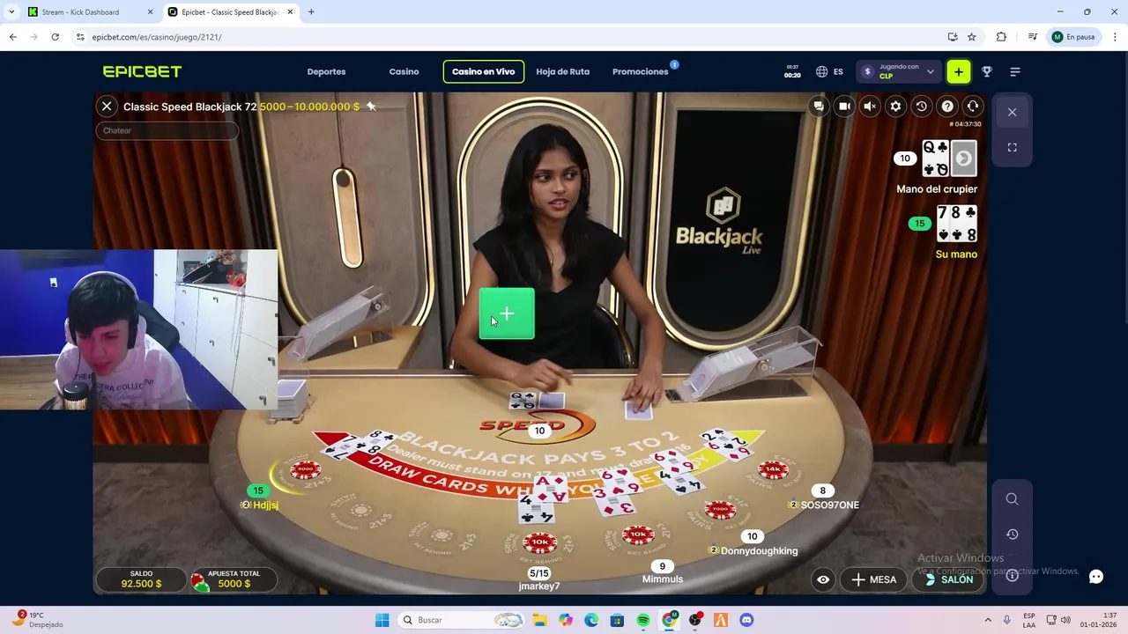The width and height of the screenshot is (1128, 634).
Task: Go back in browser history
Action: 12,37
